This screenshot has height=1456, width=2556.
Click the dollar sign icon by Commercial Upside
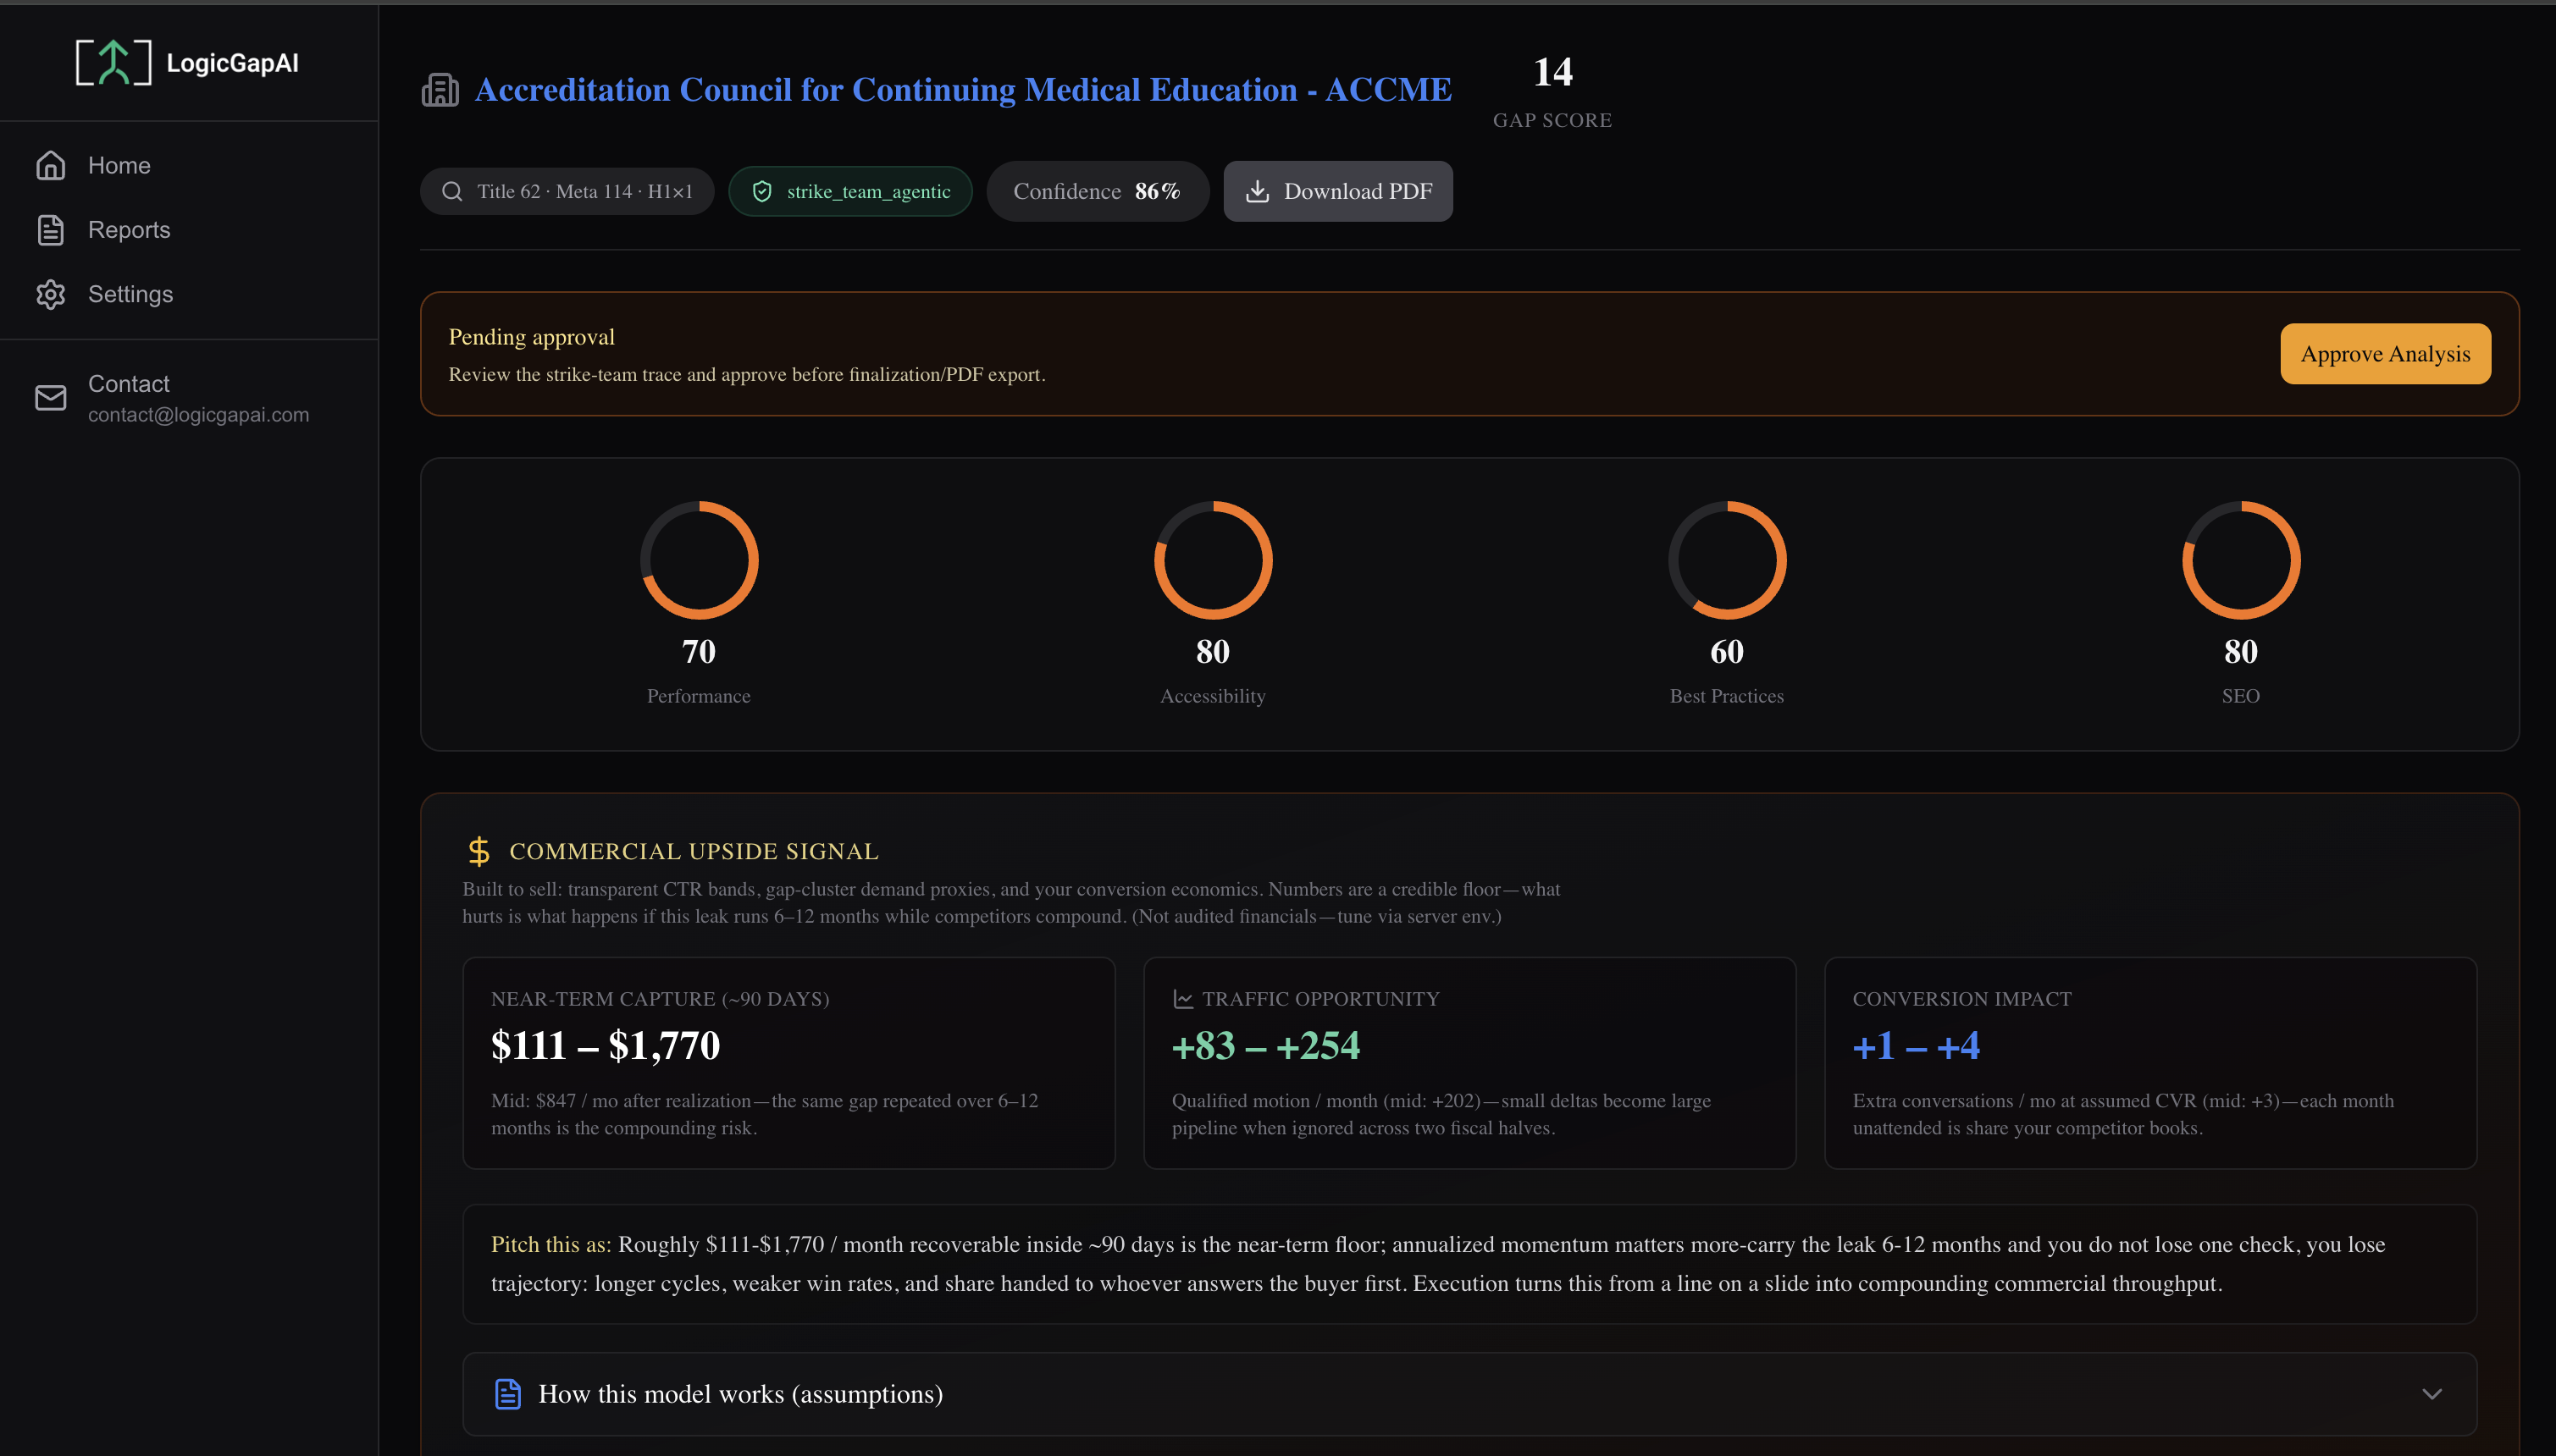point(479,851)
